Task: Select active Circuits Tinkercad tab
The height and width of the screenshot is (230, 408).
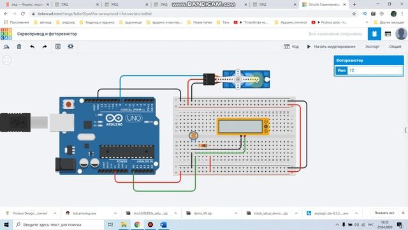Action: pos(324,4)
